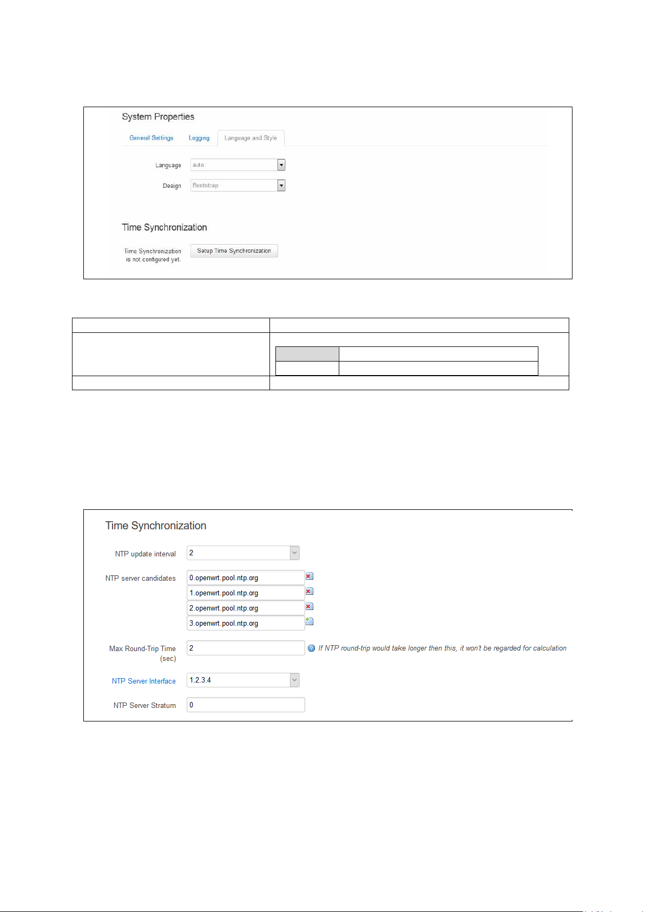Delete the 1.openwrt.pool.ntp.org server entry
The image size is (645, 912).
(310, 592)
